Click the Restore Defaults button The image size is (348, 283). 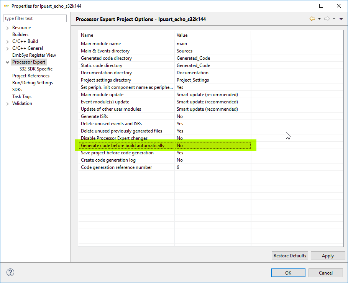point(290,256)
